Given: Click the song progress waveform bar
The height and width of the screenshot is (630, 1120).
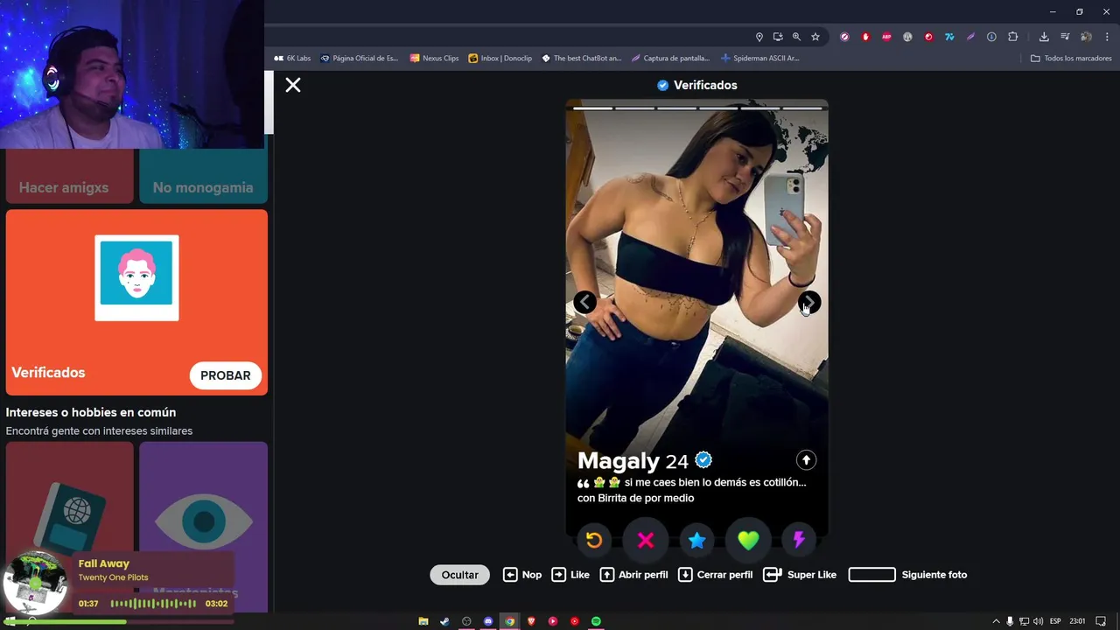Looking at the screenshot, I should coord(153,604).
